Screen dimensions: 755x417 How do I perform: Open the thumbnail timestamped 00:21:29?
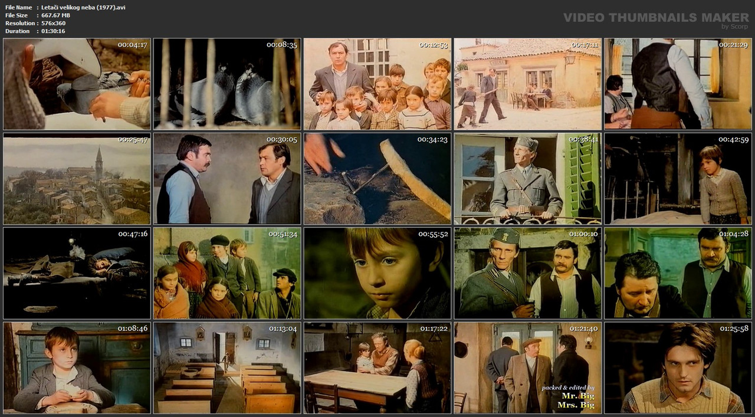(x=678, y=84)
